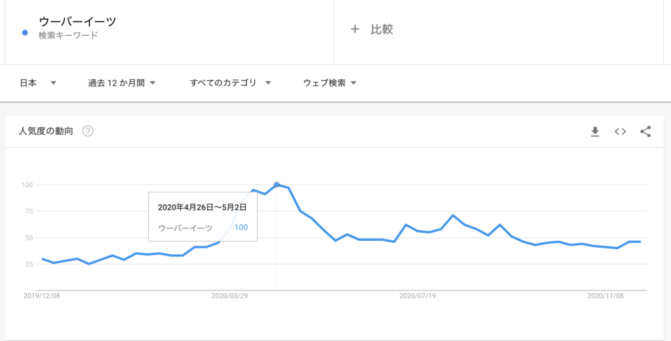The width and height of the screenshot is (671, 341).
Task: Click the 2020/07/19 date axis label
Action: (x=417, y=296)
